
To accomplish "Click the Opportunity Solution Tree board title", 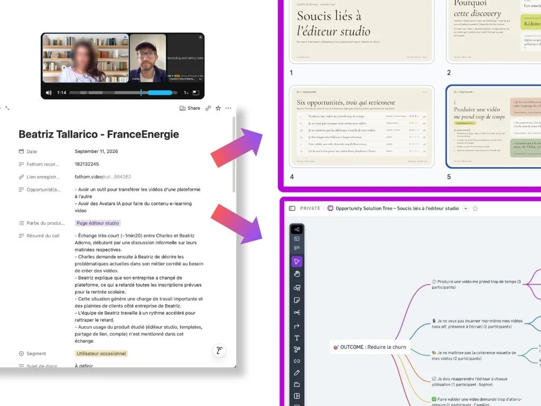I will [x=397, y=208].
